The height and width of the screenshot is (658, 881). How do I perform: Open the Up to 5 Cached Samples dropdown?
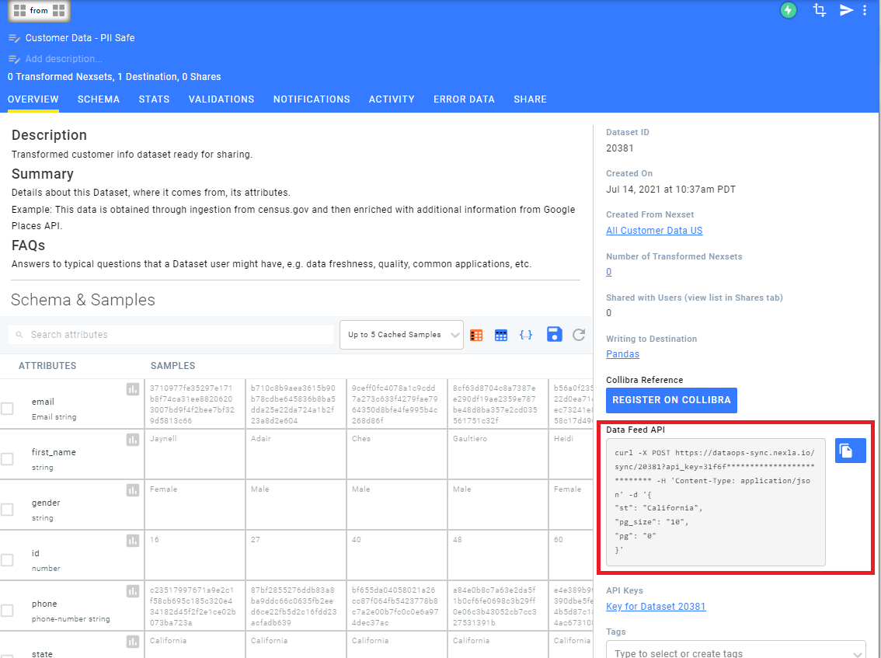pos(401,335)
